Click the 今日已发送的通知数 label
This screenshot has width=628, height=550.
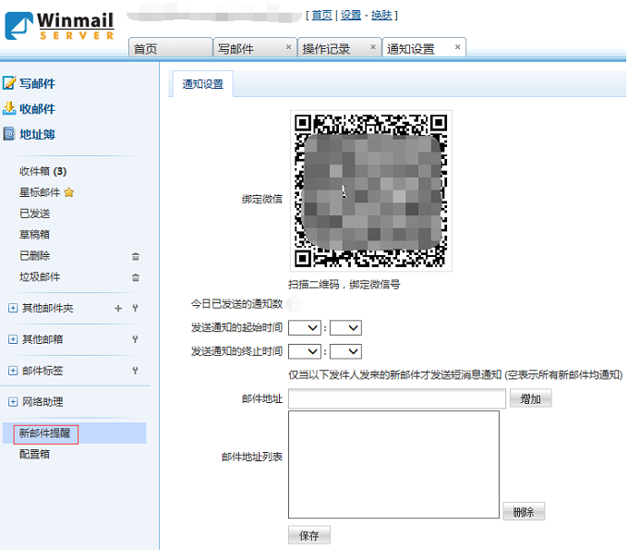tap(236, 304)
